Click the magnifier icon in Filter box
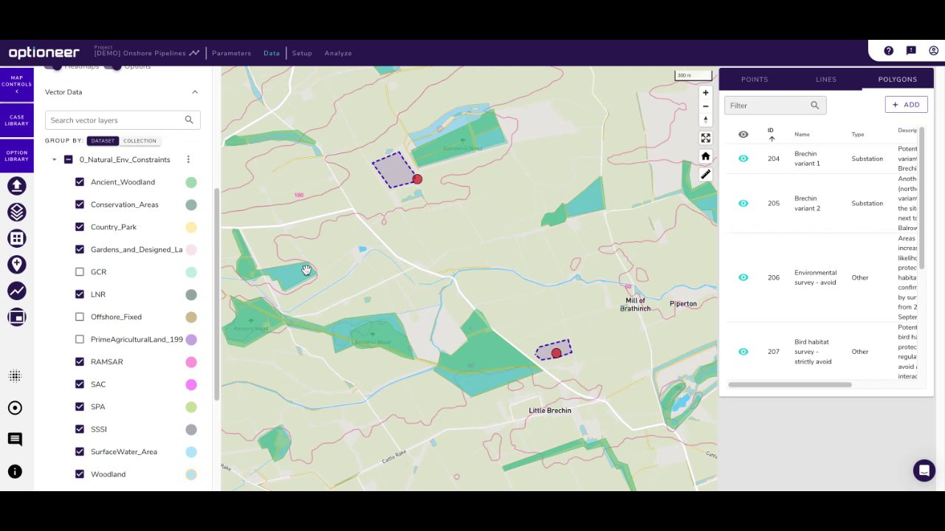The height and width of the screenshot is (531, 945). point(815,105)
